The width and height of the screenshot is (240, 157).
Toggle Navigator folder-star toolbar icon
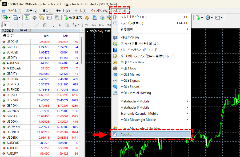pyautogui.click(x=42, y=18)
